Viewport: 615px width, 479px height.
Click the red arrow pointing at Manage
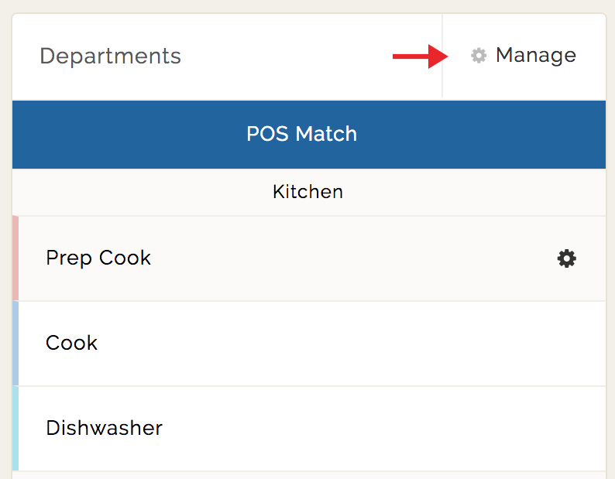(x=420, y=56)
